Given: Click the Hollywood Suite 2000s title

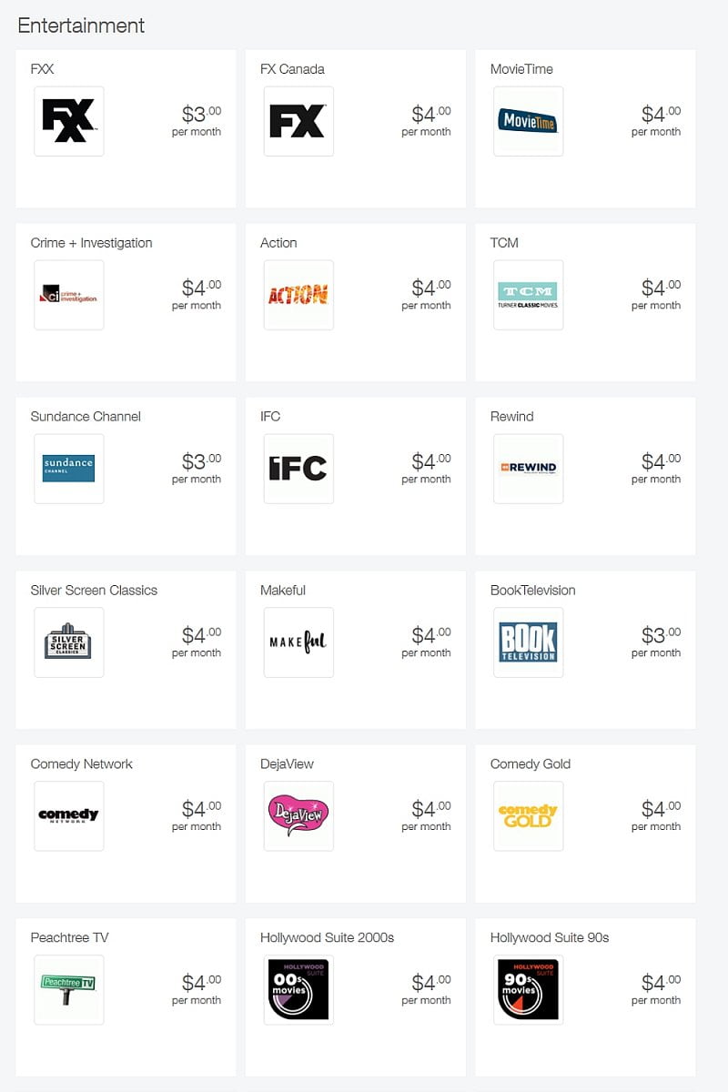Looking at the screenshot, I should click(x=327, y=938).
